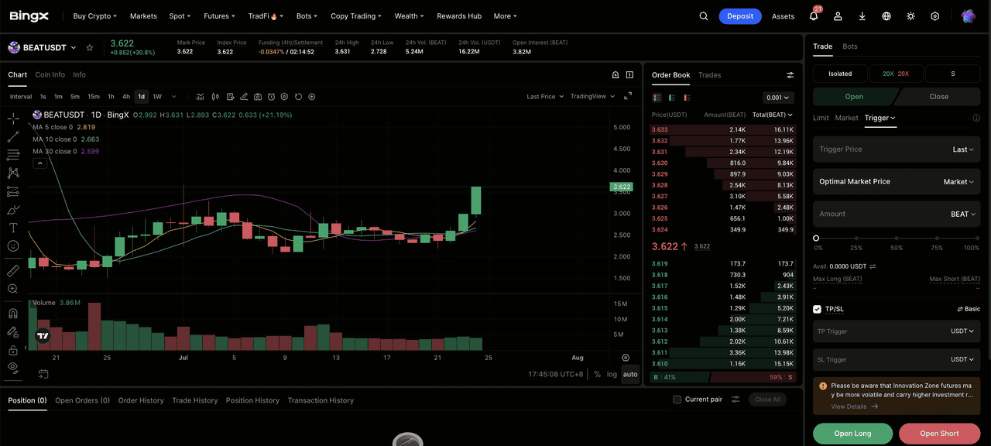Viewport: 991px width, 446px height.
Task: Click the Deposit button
Action: [740, 15]
